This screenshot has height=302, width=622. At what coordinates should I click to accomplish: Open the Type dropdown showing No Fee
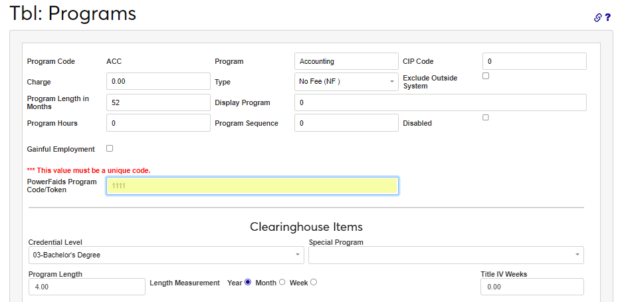pyautogui.click(x=346, y=82)
